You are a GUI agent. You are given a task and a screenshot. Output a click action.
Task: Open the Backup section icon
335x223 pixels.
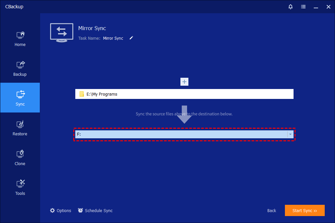click(20, 65)
